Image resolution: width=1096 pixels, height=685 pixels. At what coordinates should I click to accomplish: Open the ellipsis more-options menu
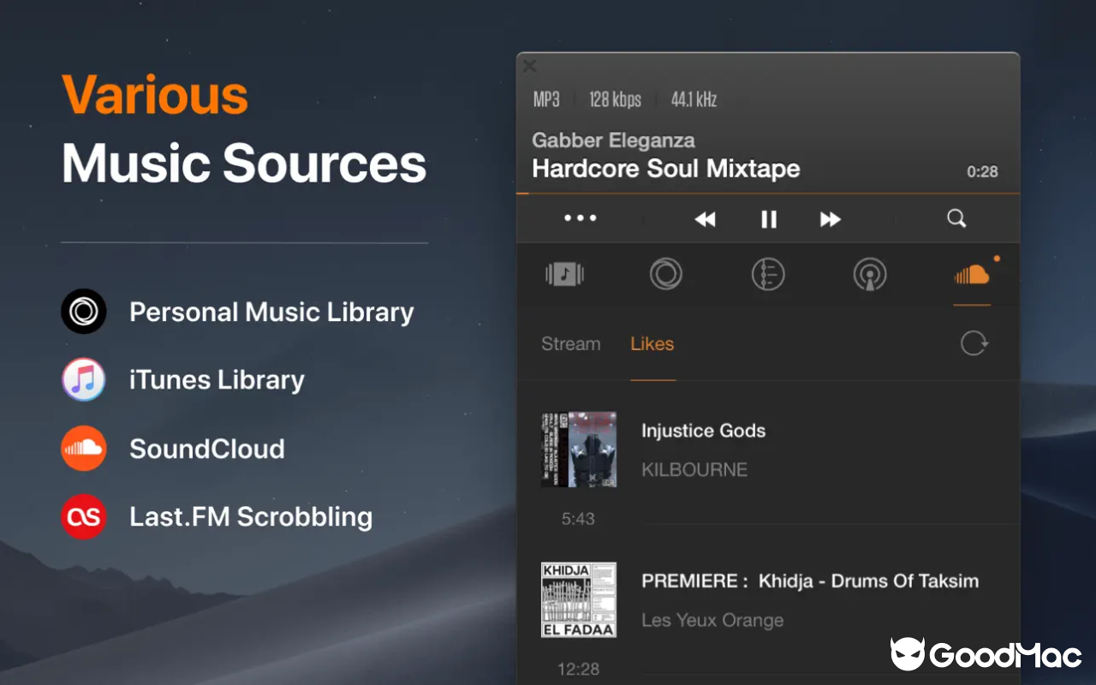(x=581, y=218)
